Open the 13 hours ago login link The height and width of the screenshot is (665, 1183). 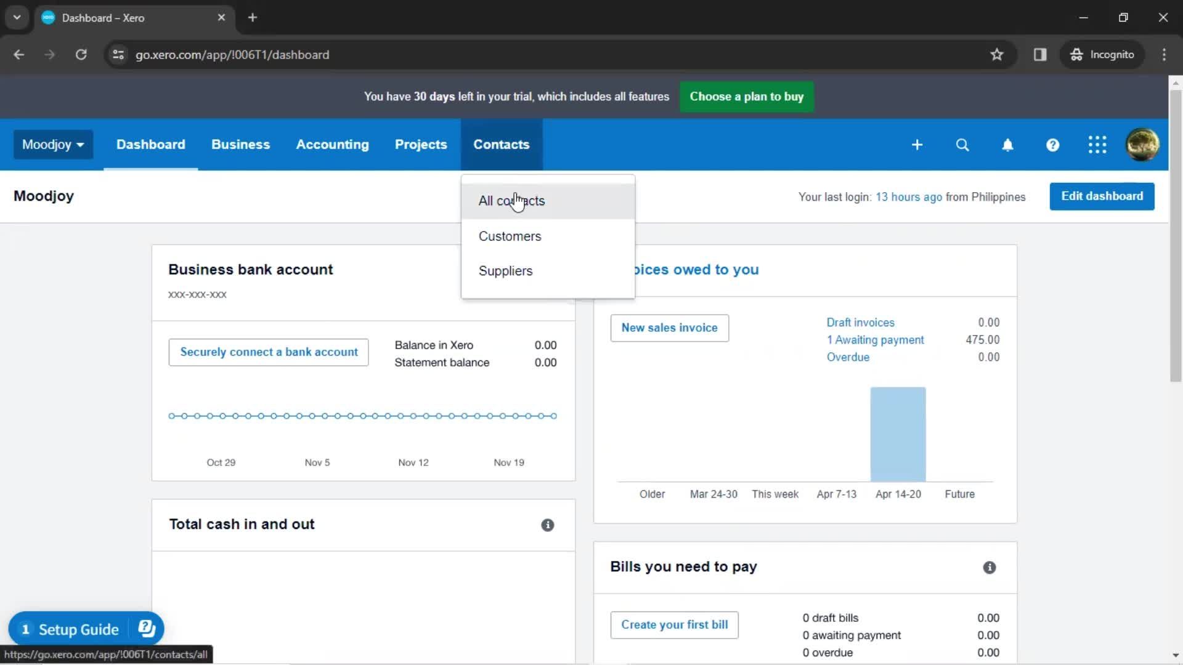tap(908, 197)
